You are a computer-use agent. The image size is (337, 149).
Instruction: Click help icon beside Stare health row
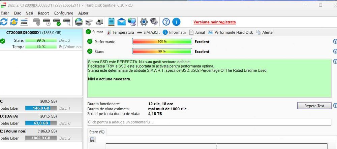tap(335, 51)
